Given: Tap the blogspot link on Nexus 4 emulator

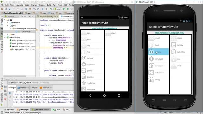Looking at the screenshot, I should point(104,28).
